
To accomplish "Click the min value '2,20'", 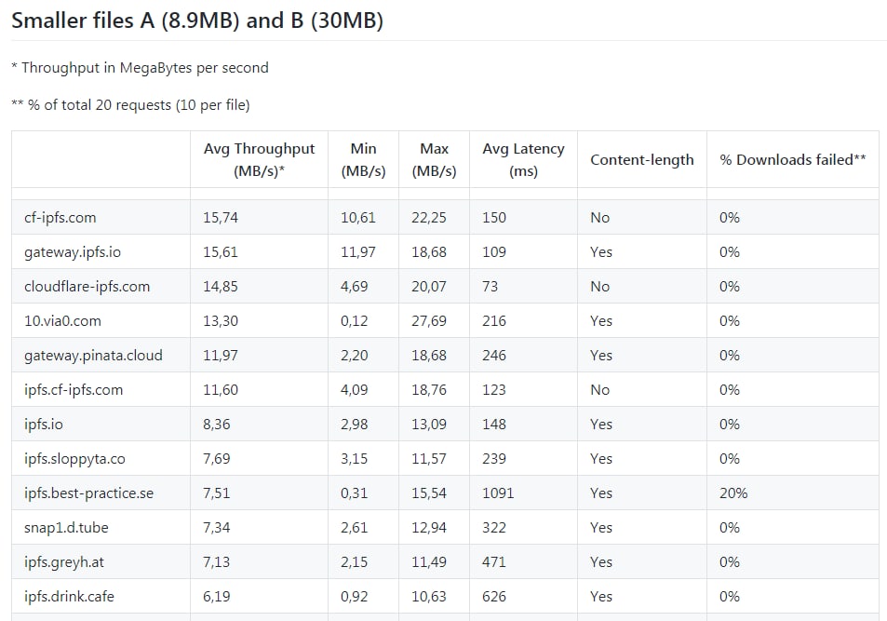I will click(354, 356).
